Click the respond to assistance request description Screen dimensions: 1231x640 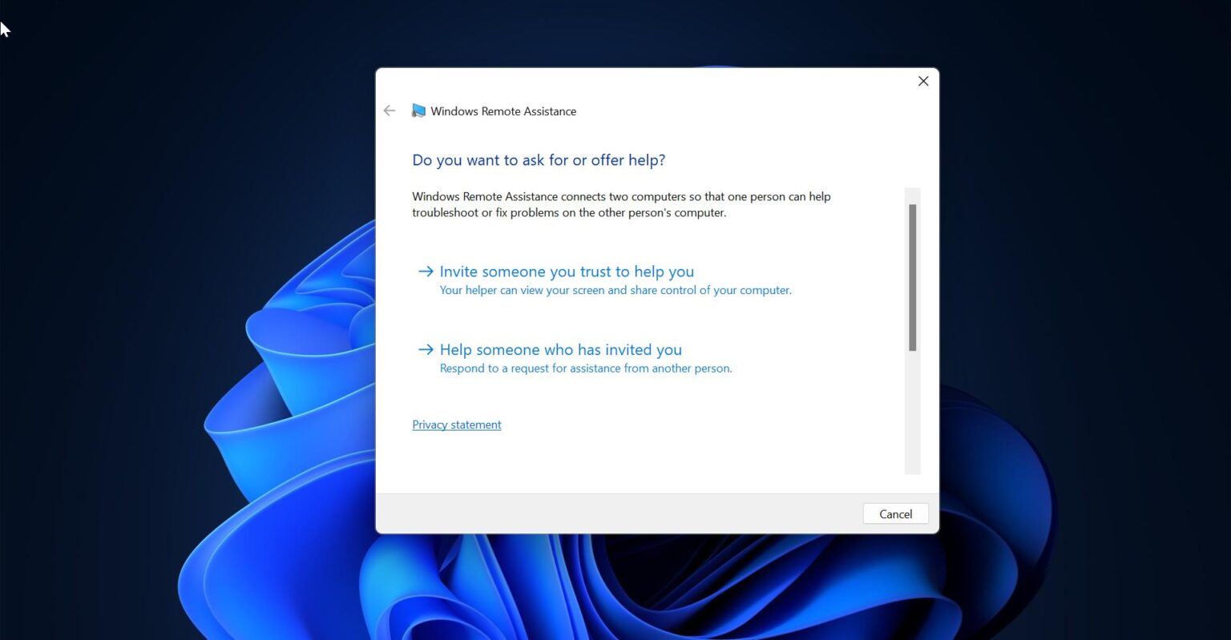(586, 368)
